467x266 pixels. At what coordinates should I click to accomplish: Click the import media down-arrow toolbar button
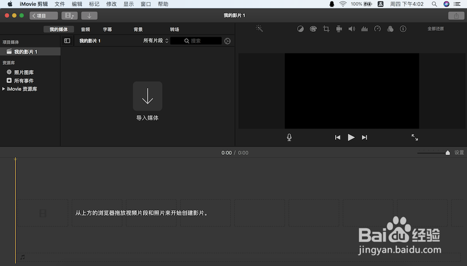pyautogui.click(x=89, y=15)
